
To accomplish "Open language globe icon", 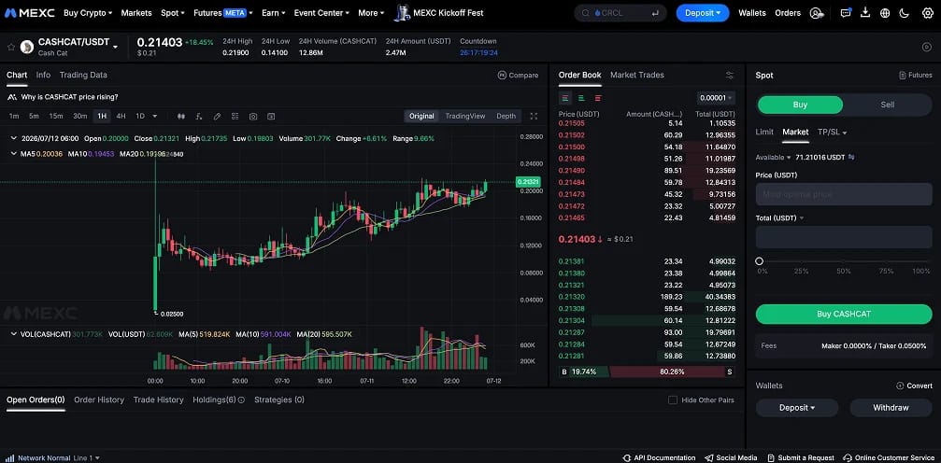I will [885, 12].
